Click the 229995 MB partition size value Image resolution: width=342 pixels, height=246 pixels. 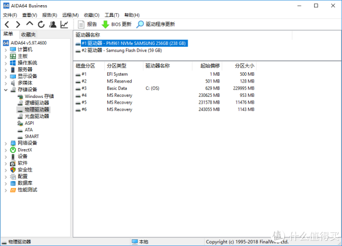point(243,88)
